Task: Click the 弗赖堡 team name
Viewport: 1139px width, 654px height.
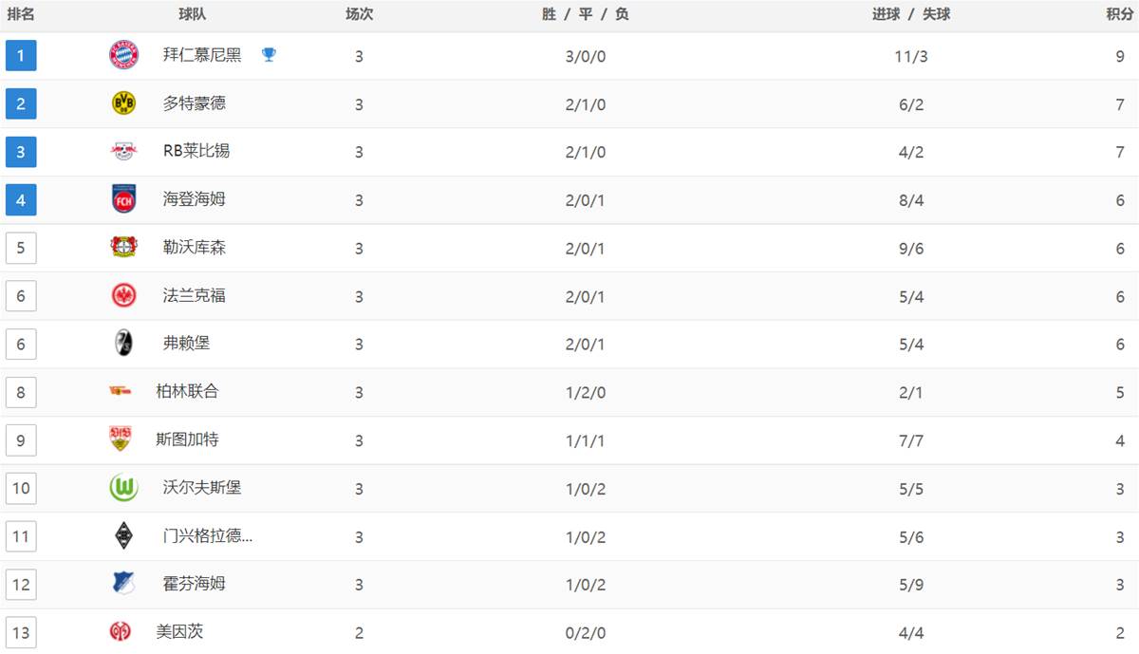Action: point(187,344)
